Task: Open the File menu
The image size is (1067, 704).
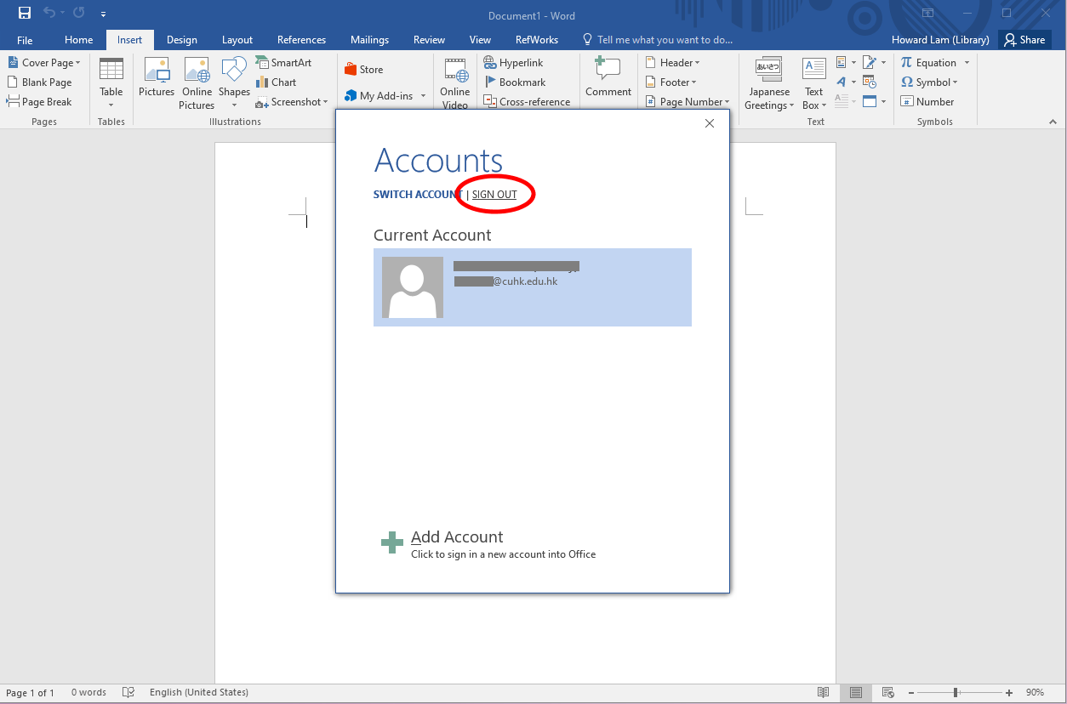Action: coord(25,40)
